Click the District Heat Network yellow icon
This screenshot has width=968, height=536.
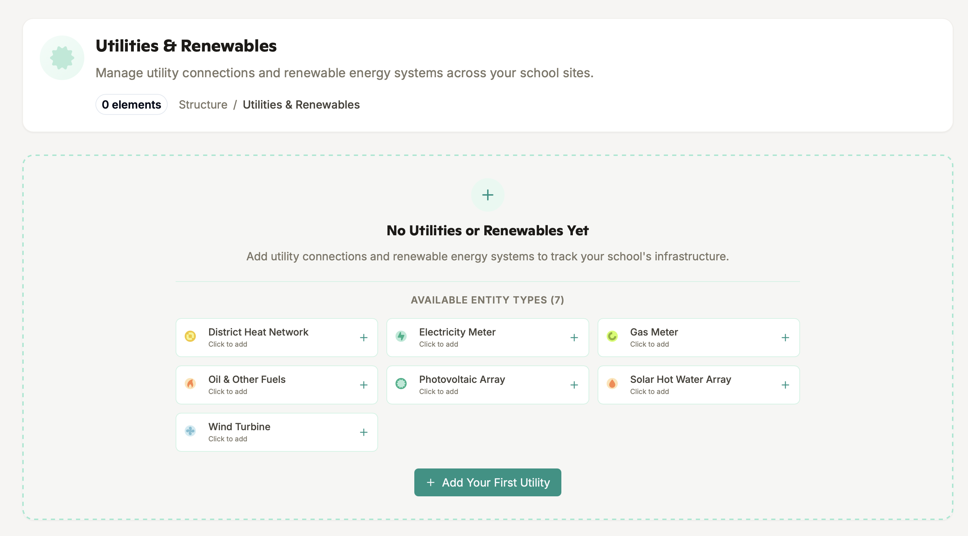click(190, 336)
